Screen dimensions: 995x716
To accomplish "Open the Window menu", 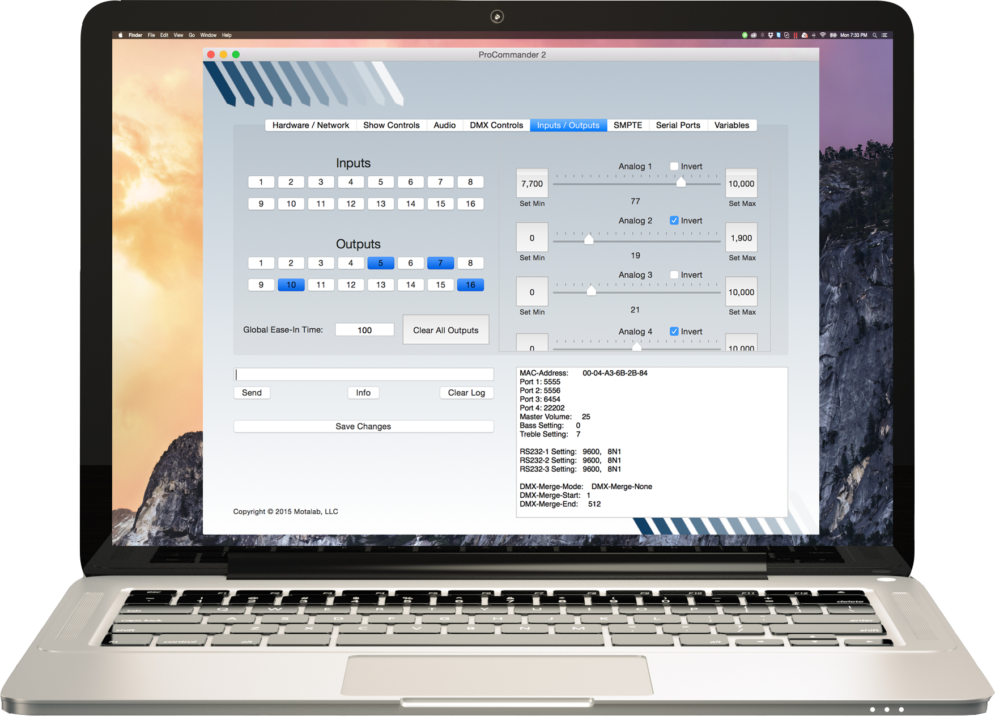I will 209,35.
